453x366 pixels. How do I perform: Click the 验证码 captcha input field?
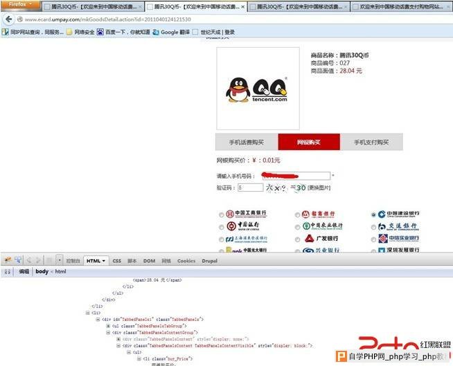coord(250,187)
